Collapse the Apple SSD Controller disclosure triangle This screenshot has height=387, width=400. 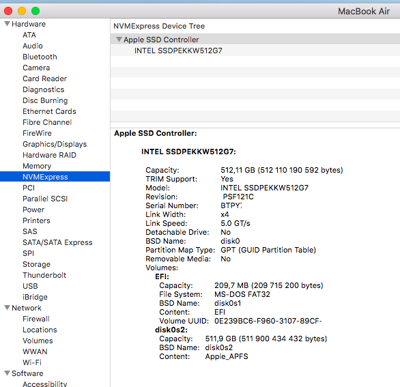(x=119, y=40)
